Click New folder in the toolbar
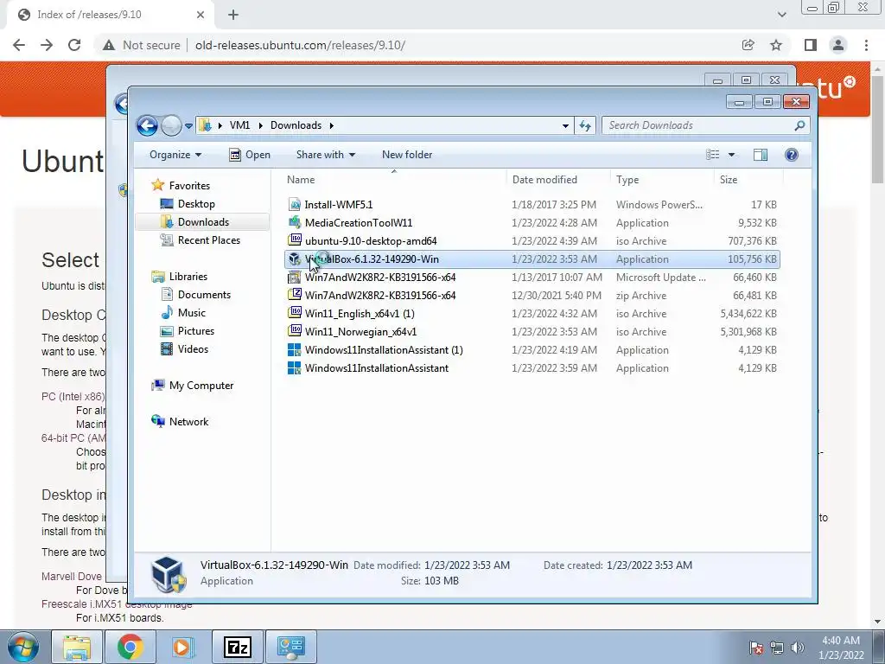The height and width of the screenshot is (664, 885). [407, 155]
